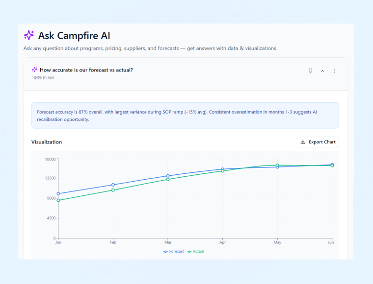The width and height of the screenshot is (373, 284).
Task: Click the Actual data point for Apr
Action: [x=222, y=171]
